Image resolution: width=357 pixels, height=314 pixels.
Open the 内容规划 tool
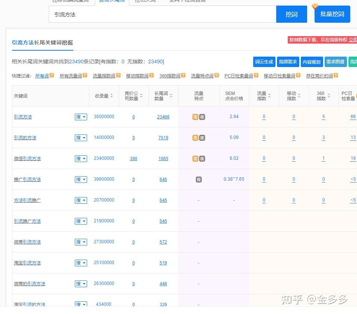tap(312, 62)
